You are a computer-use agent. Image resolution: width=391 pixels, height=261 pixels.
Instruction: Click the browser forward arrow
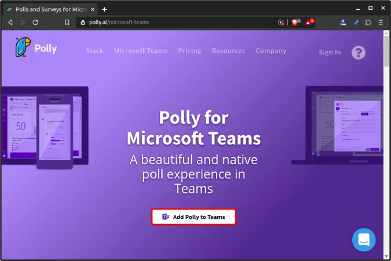click(23, 23)
